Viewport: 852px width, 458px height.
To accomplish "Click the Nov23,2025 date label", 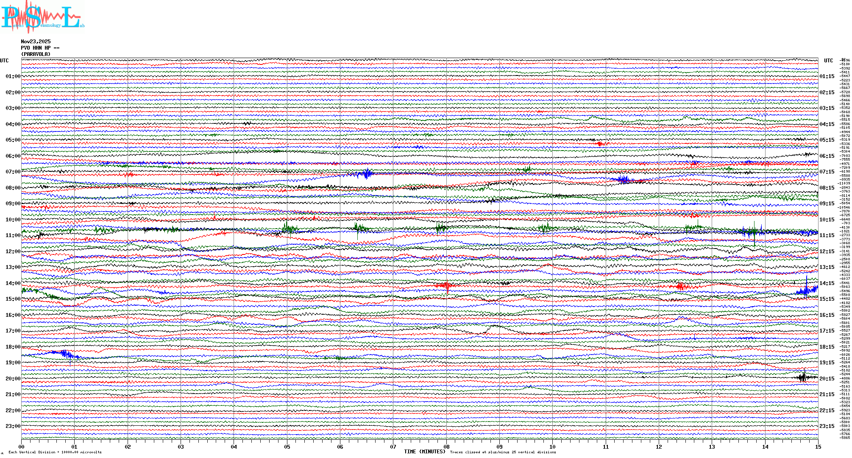I will click(36, 42).
